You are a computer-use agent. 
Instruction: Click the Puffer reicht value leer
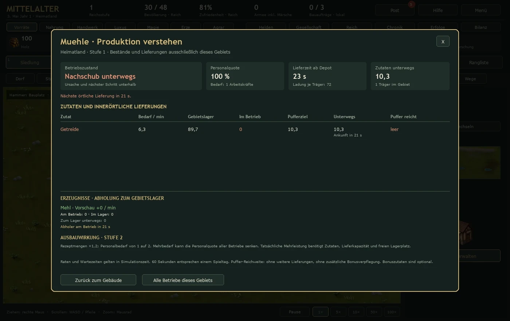[395, 129]
